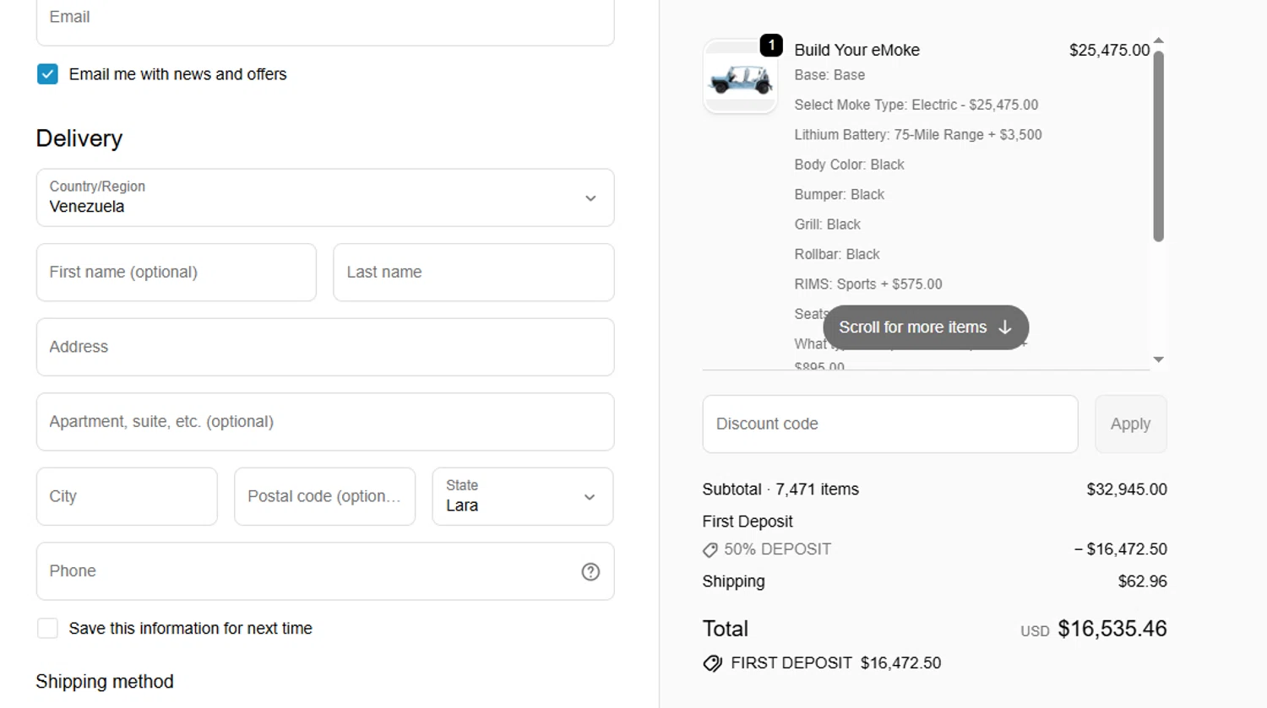Click the Postal code (optional) field
Image resolution: width=1267 pixels, height=708 pixels.
[324, 496]
